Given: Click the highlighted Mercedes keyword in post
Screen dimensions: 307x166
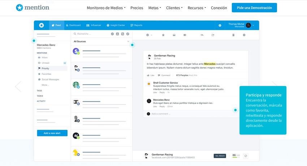Looking at the screenshot, I should pos(210,64).
